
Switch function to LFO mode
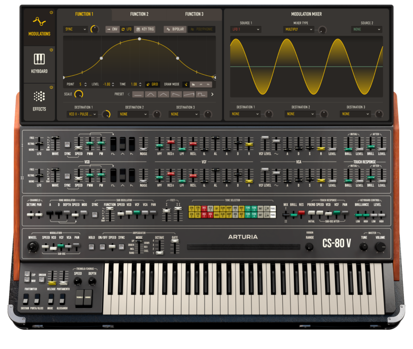[126, 29]
